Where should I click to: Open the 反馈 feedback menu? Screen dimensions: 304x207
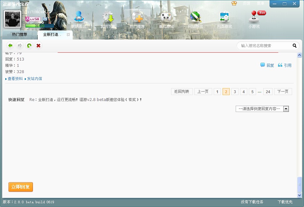tap(246, 3)
